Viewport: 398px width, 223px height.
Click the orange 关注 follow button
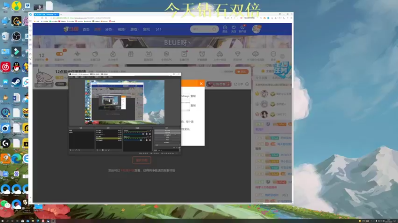[x=241, y=71]
